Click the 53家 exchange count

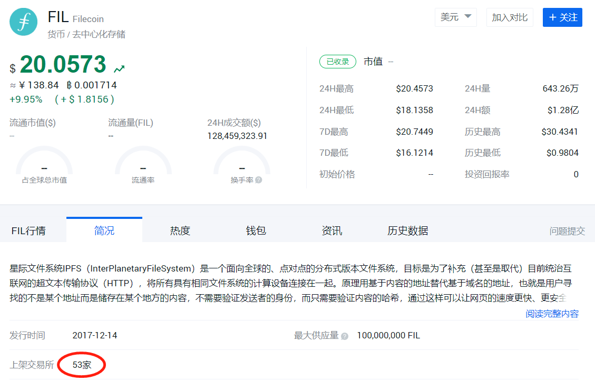(x=82, y=365)
